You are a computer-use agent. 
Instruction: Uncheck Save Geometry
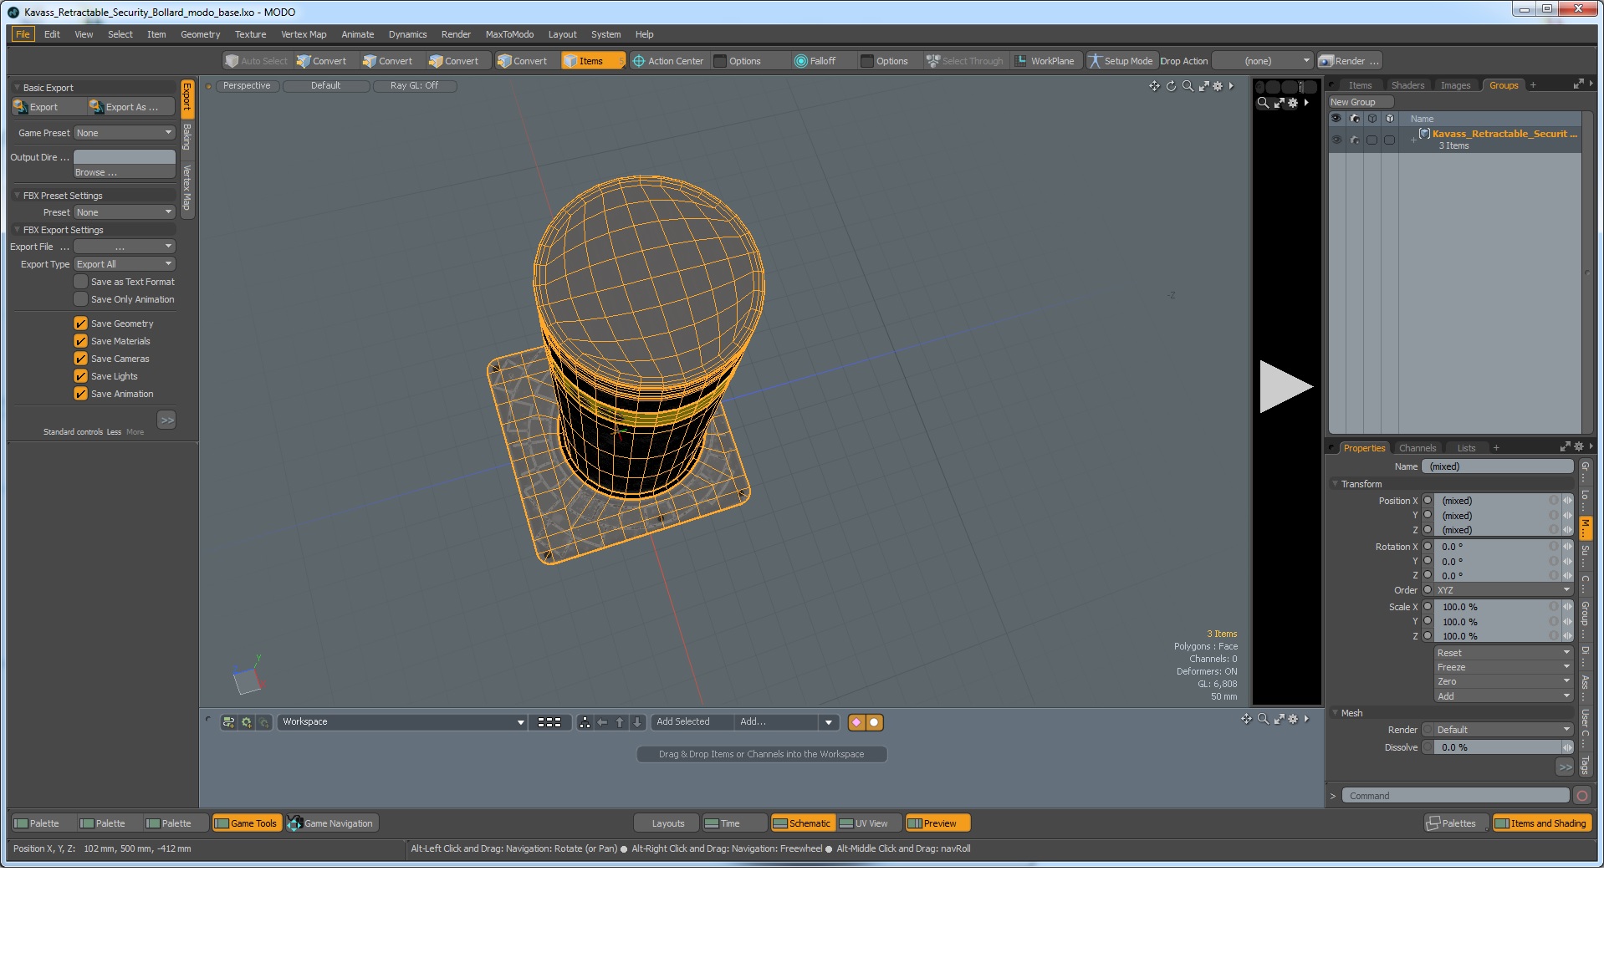coord(80,324)
